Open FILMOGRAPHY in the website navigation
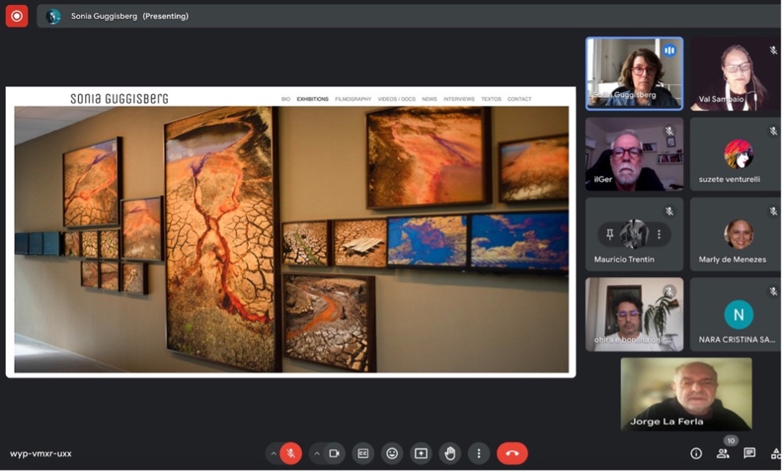The width and height of the screenshot is (783, 472). tap(353, 99)
